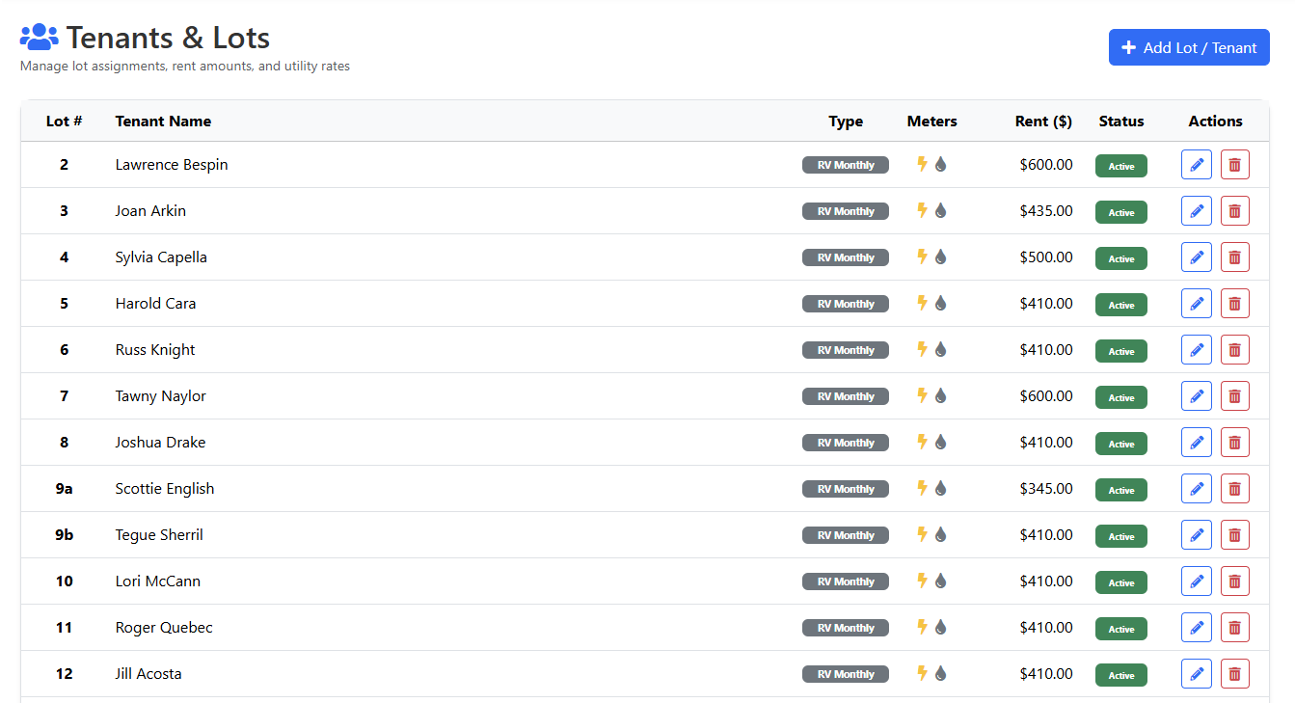Click the Meters column header
The image size is (1295, 703).
(932, 122)
